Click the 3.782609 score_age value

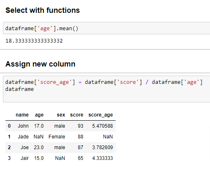pos(102,148)
